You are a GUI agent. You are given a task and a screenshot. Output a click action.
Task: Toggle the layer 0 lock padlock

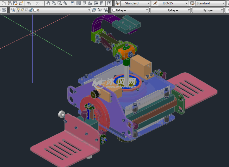(30, 10)
